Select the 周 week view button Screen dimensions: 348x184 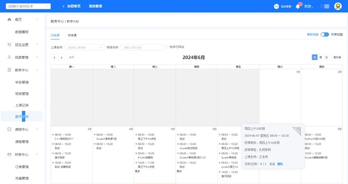[x=320, y=57]
